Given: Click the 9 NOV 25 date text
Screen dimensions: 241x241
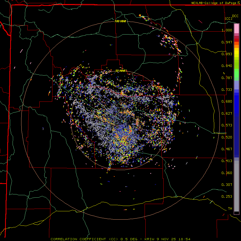Looking at the screenshot, I should [x=167, y=239].
